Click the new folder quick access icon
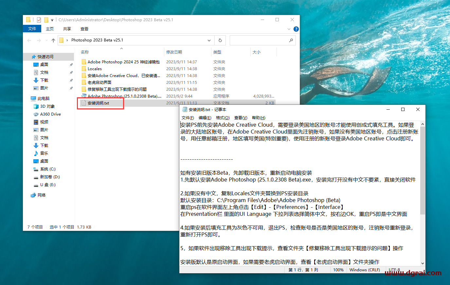The image size is (450, 285). (46, 20)
